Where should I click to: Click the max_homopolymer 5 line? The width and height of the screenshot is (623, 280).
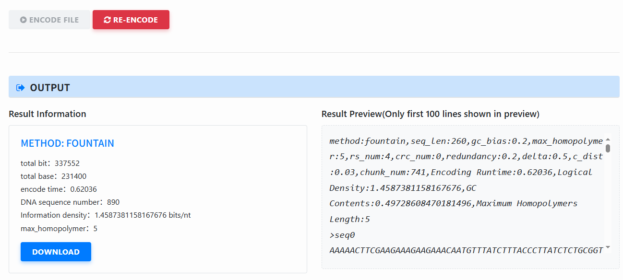tap(59, 228)
